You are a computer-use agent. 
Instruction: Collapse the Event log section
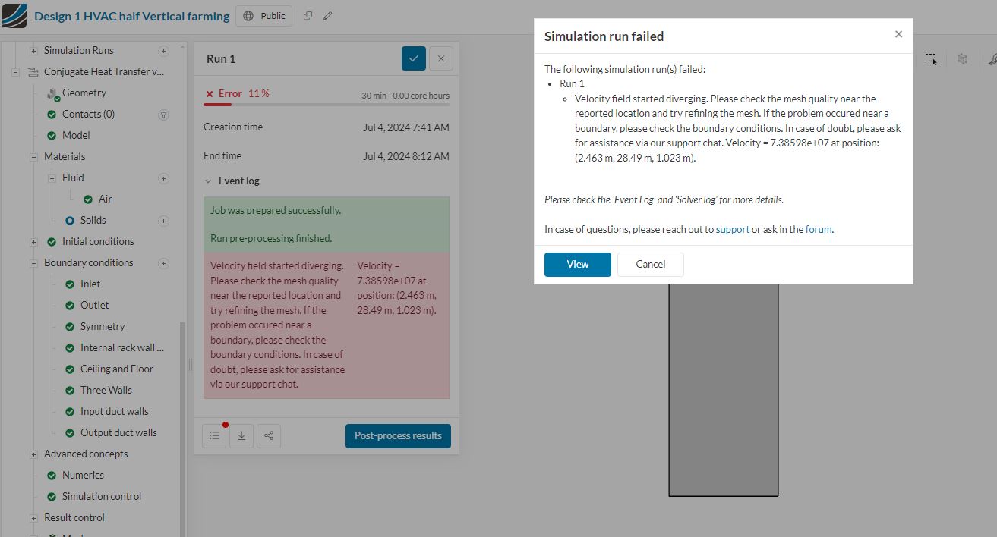[x=209, y=181]
